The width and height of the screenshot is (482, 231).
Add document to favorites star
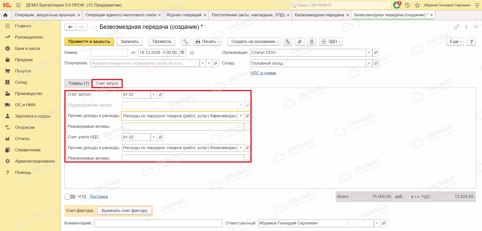tap(94, 27)
